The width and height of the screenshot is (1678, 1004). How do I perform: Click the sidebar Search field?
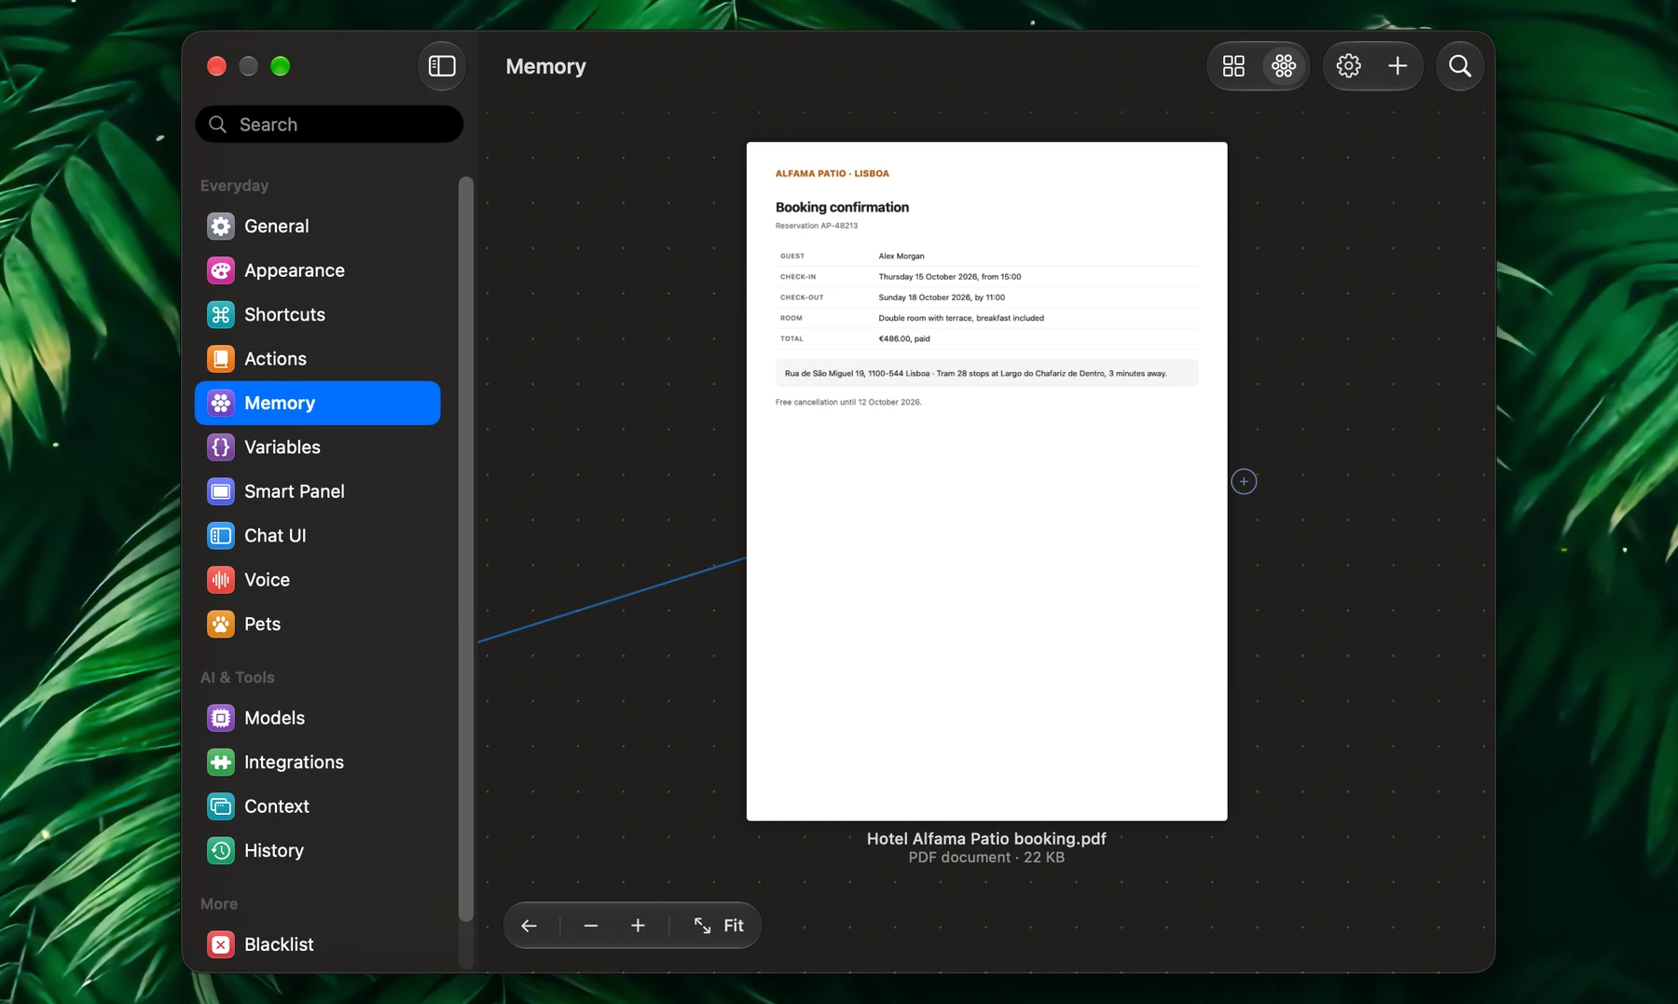(x=329, y=124)
